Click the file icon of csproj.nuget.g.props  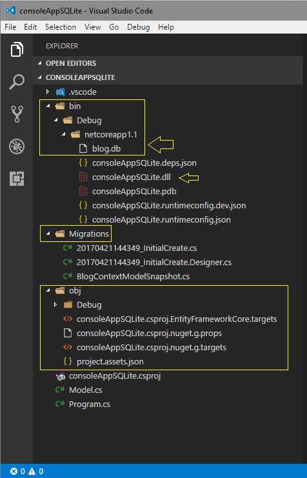pos(68,334)
